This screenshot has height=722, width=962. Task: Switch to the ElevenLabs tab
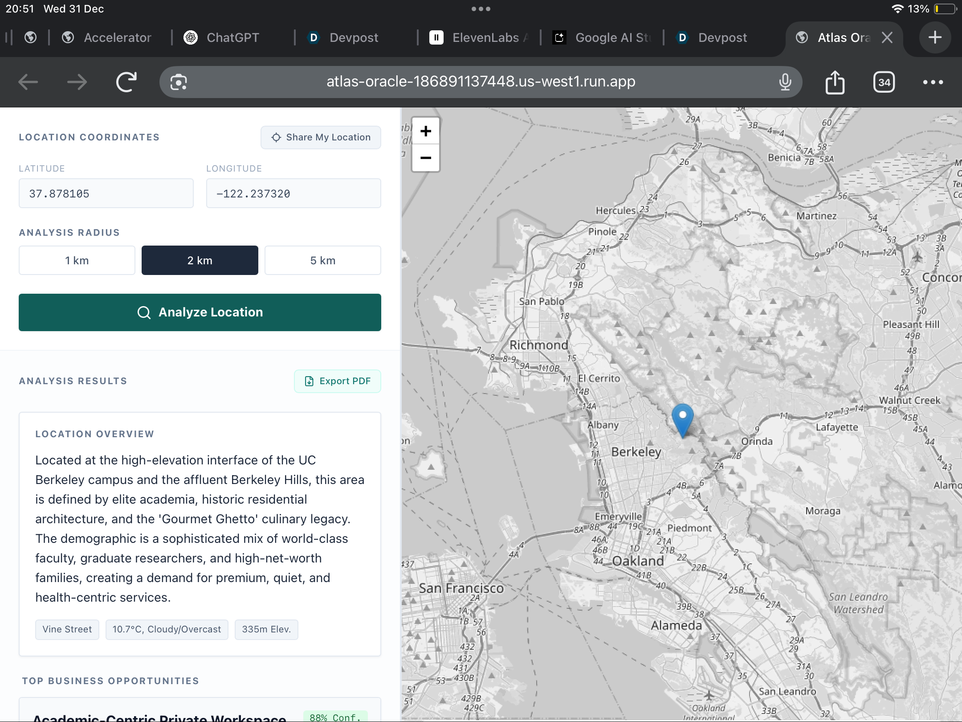[x=479, y=37]
